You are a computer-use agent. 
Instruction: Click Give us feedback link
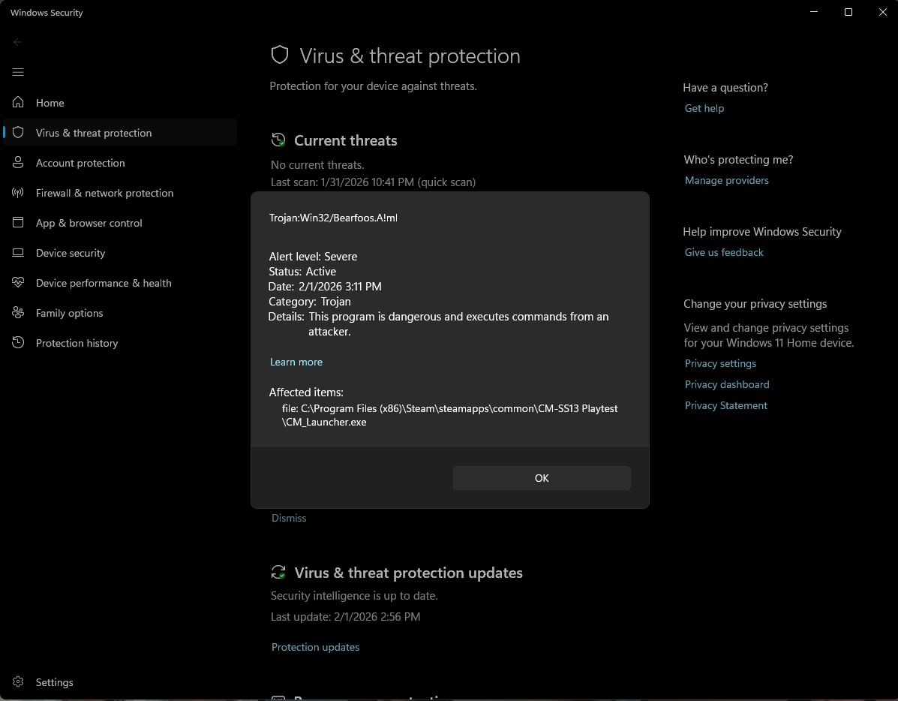point(723,252)
